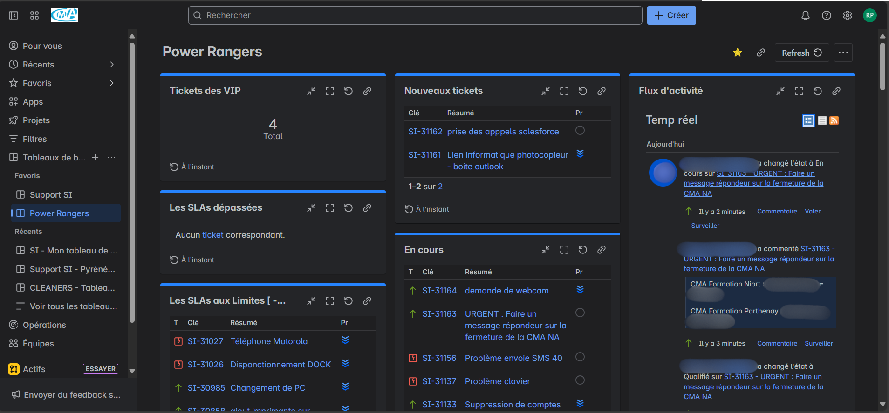Minimize the Nouveaux tickets gadget
889x413 pixels.
[x=546, y=91]
